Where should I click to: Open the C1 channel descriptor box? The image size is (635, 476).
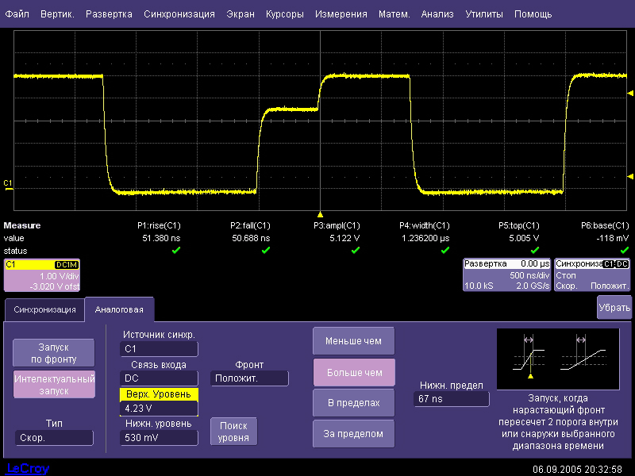point(42,274)
